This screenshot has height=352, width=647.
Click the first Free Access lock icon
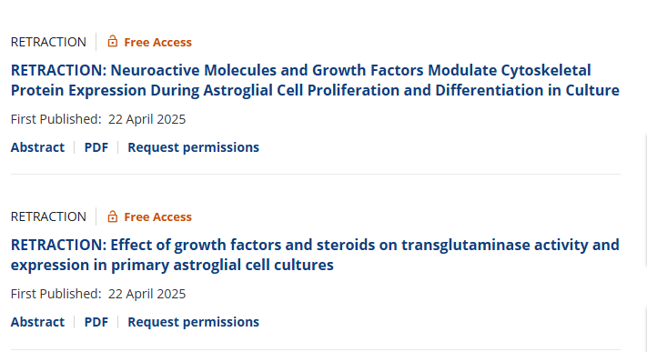click(x=112, y=41)
